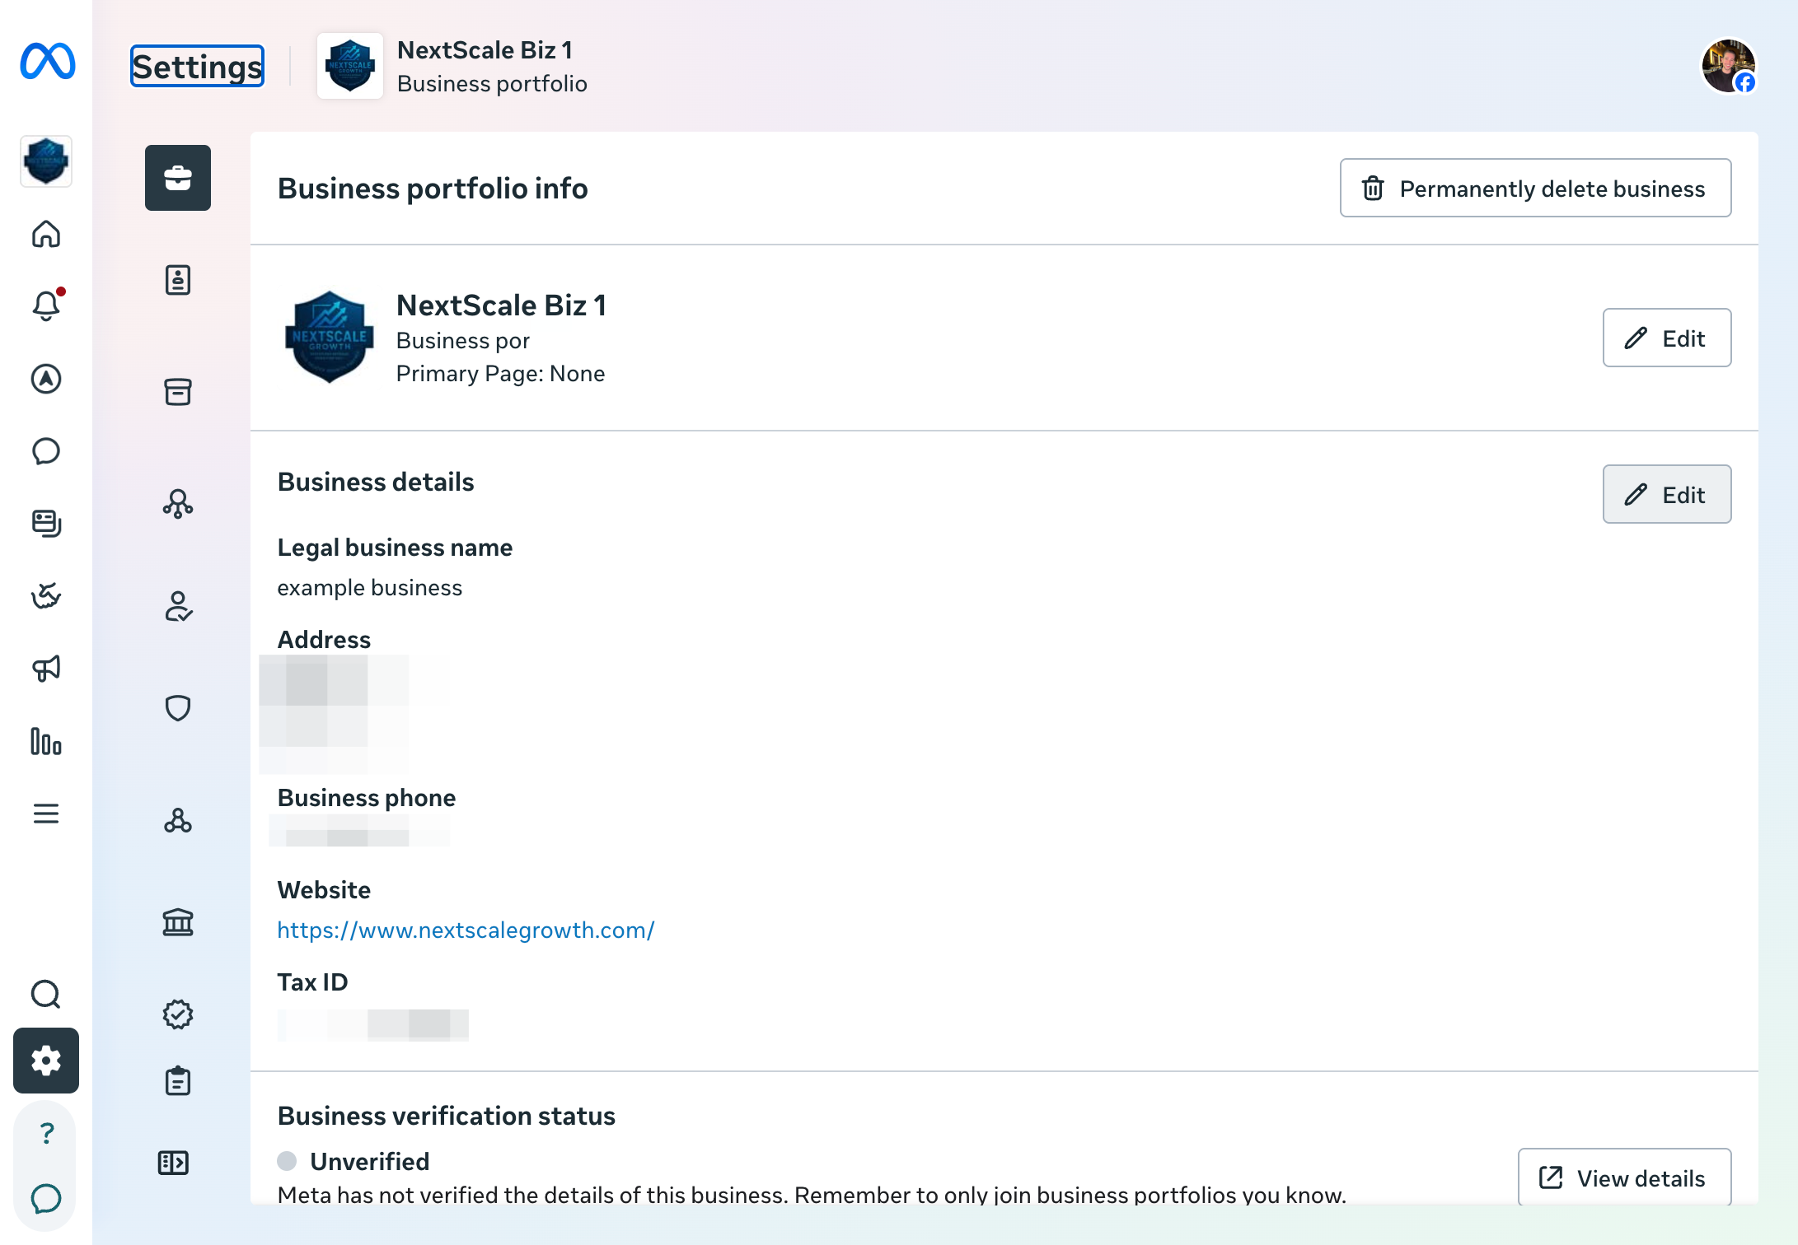This screenshot has height=1245, width=1798.
Task: Open notifications bell icon
Action: (x=46, y=305)
